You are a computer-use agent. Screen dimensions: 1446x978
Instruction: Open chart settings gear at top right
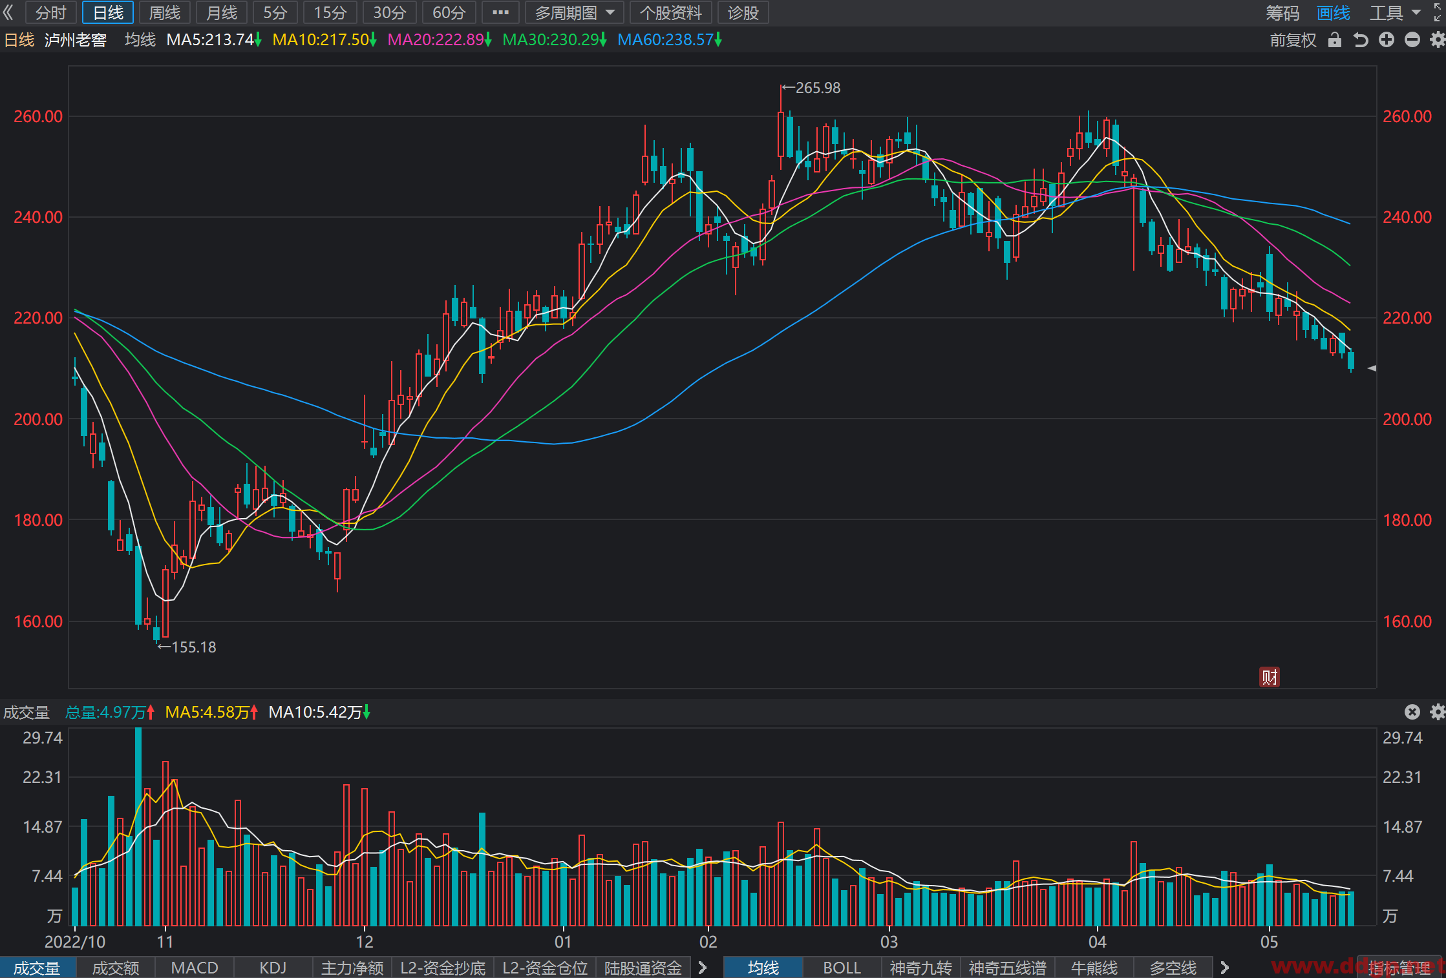coord(1438,40)
